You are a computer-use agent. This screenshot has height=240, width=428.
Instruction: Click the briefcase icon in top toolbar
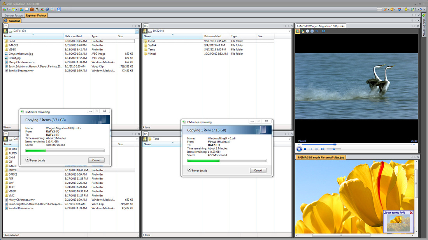click(x=32, y=10)
